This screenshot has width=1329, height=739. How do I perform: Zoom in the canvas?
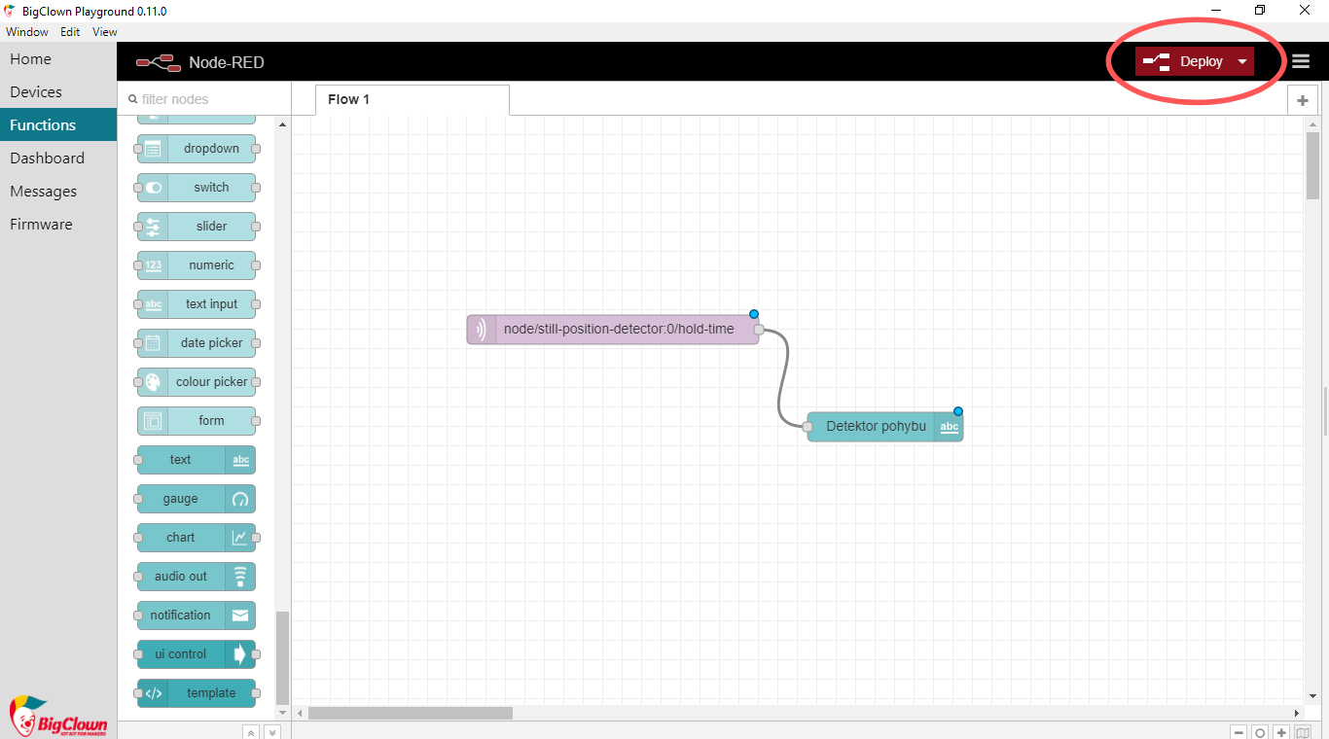click(x=1281, y=732)
